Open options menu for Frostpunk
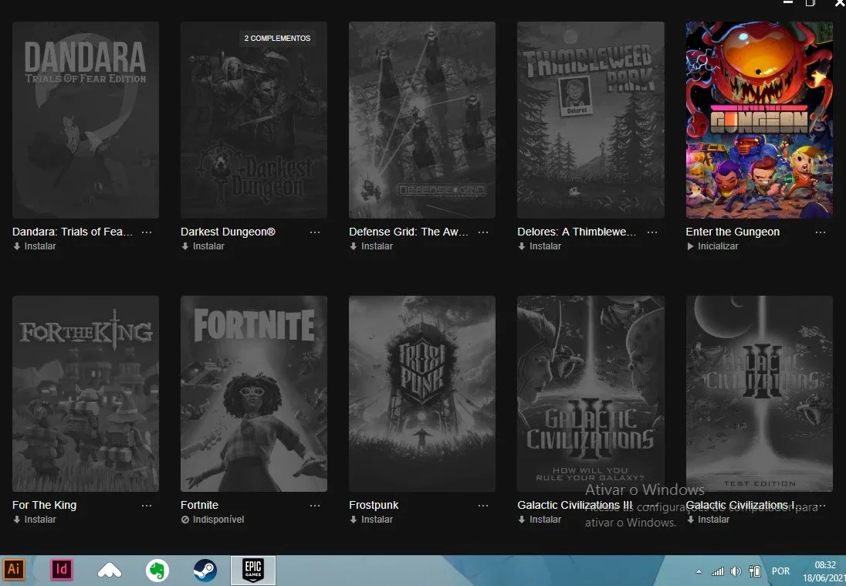This screenshot has height=586, width=846. [483, 506]
